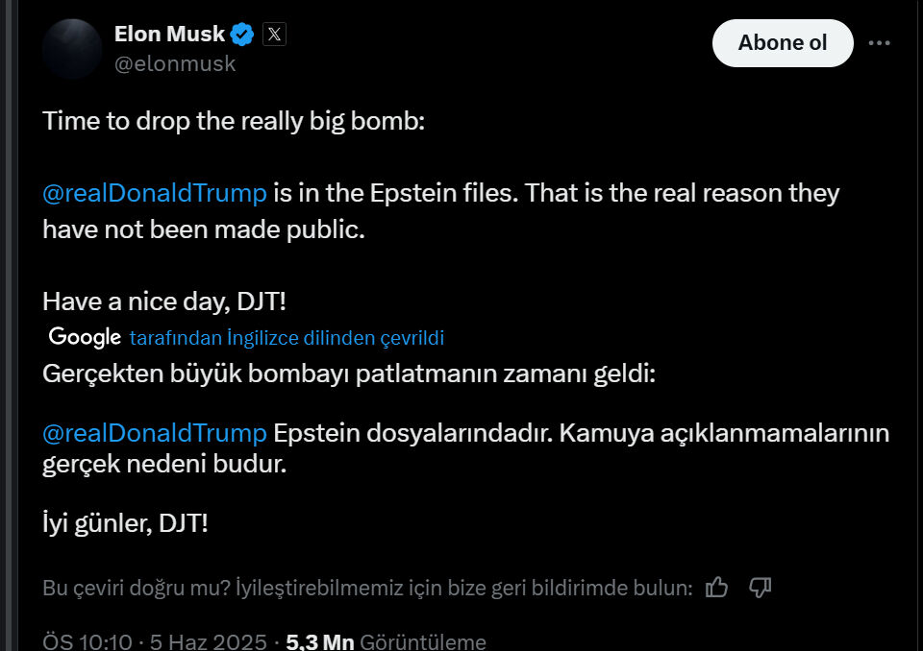Click @realDonaldTrump mention in Turkish translation
This screenshot has height=651, width=923.
tap(155, 432)
